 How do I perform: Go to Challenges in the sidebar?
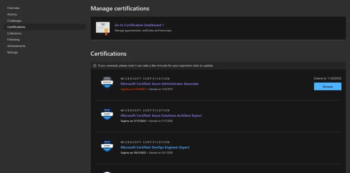pos(14,21)
